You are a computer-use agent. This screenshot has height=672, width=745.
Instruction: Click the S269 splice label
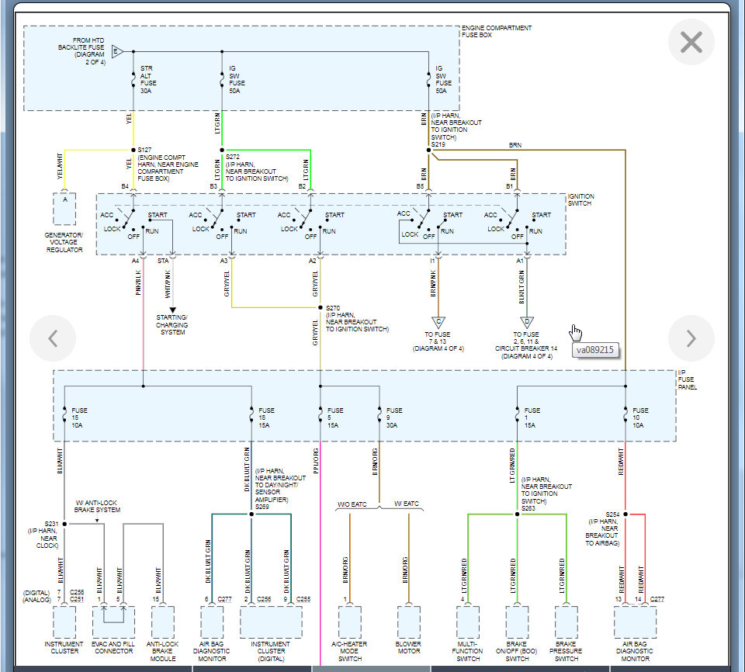262,507
